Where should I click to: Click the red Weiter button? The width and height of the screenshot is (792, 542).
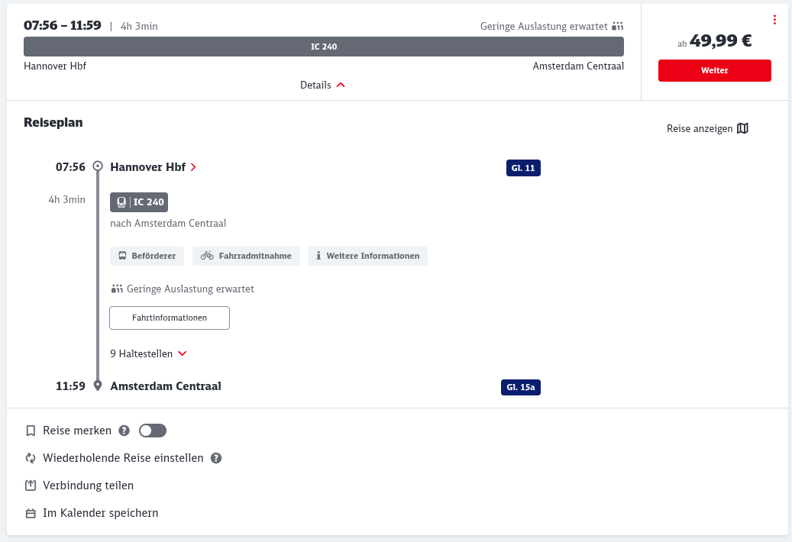(x=714, y=70)
